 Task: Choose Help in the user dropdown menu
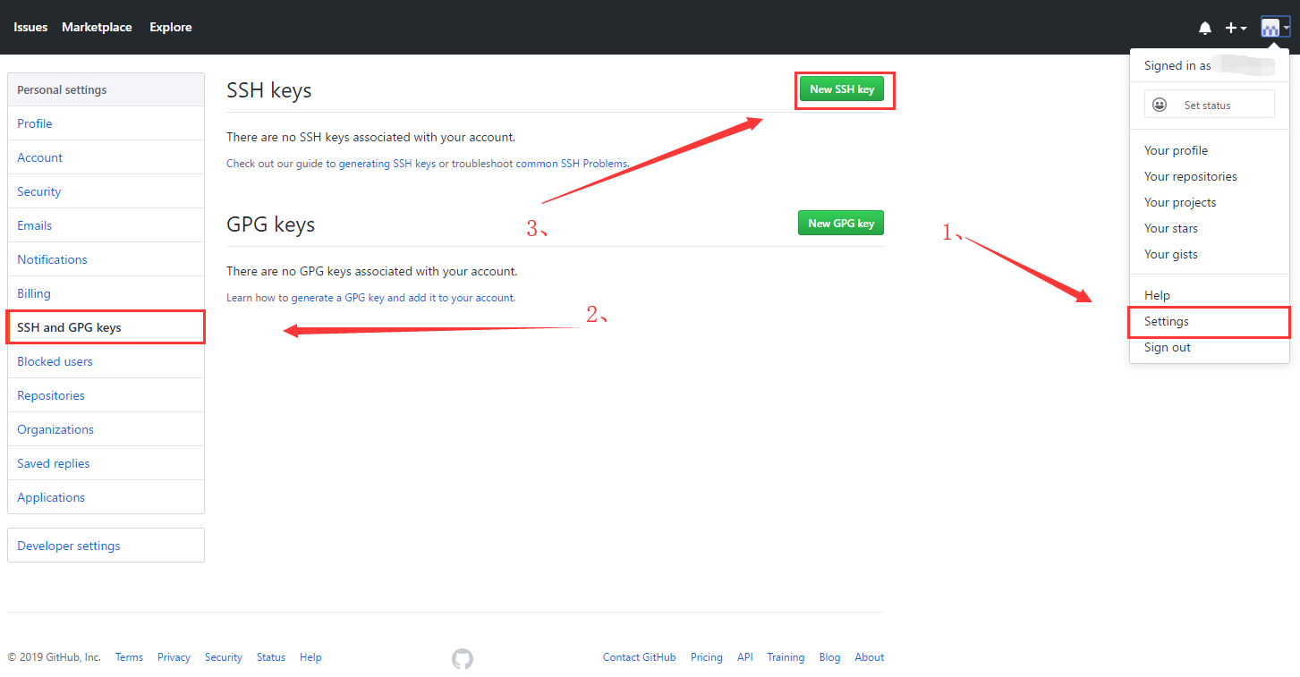click(x=1157, y=295)
